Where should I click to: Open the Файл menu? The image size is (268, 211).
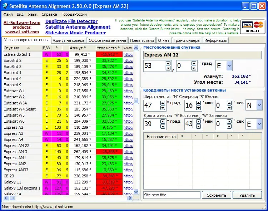[8, 14]
